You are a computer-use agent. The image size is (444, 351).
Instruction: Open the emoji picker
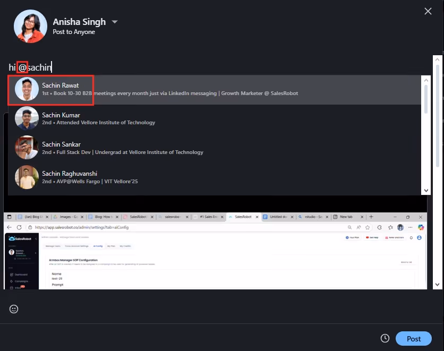(14, 309)
